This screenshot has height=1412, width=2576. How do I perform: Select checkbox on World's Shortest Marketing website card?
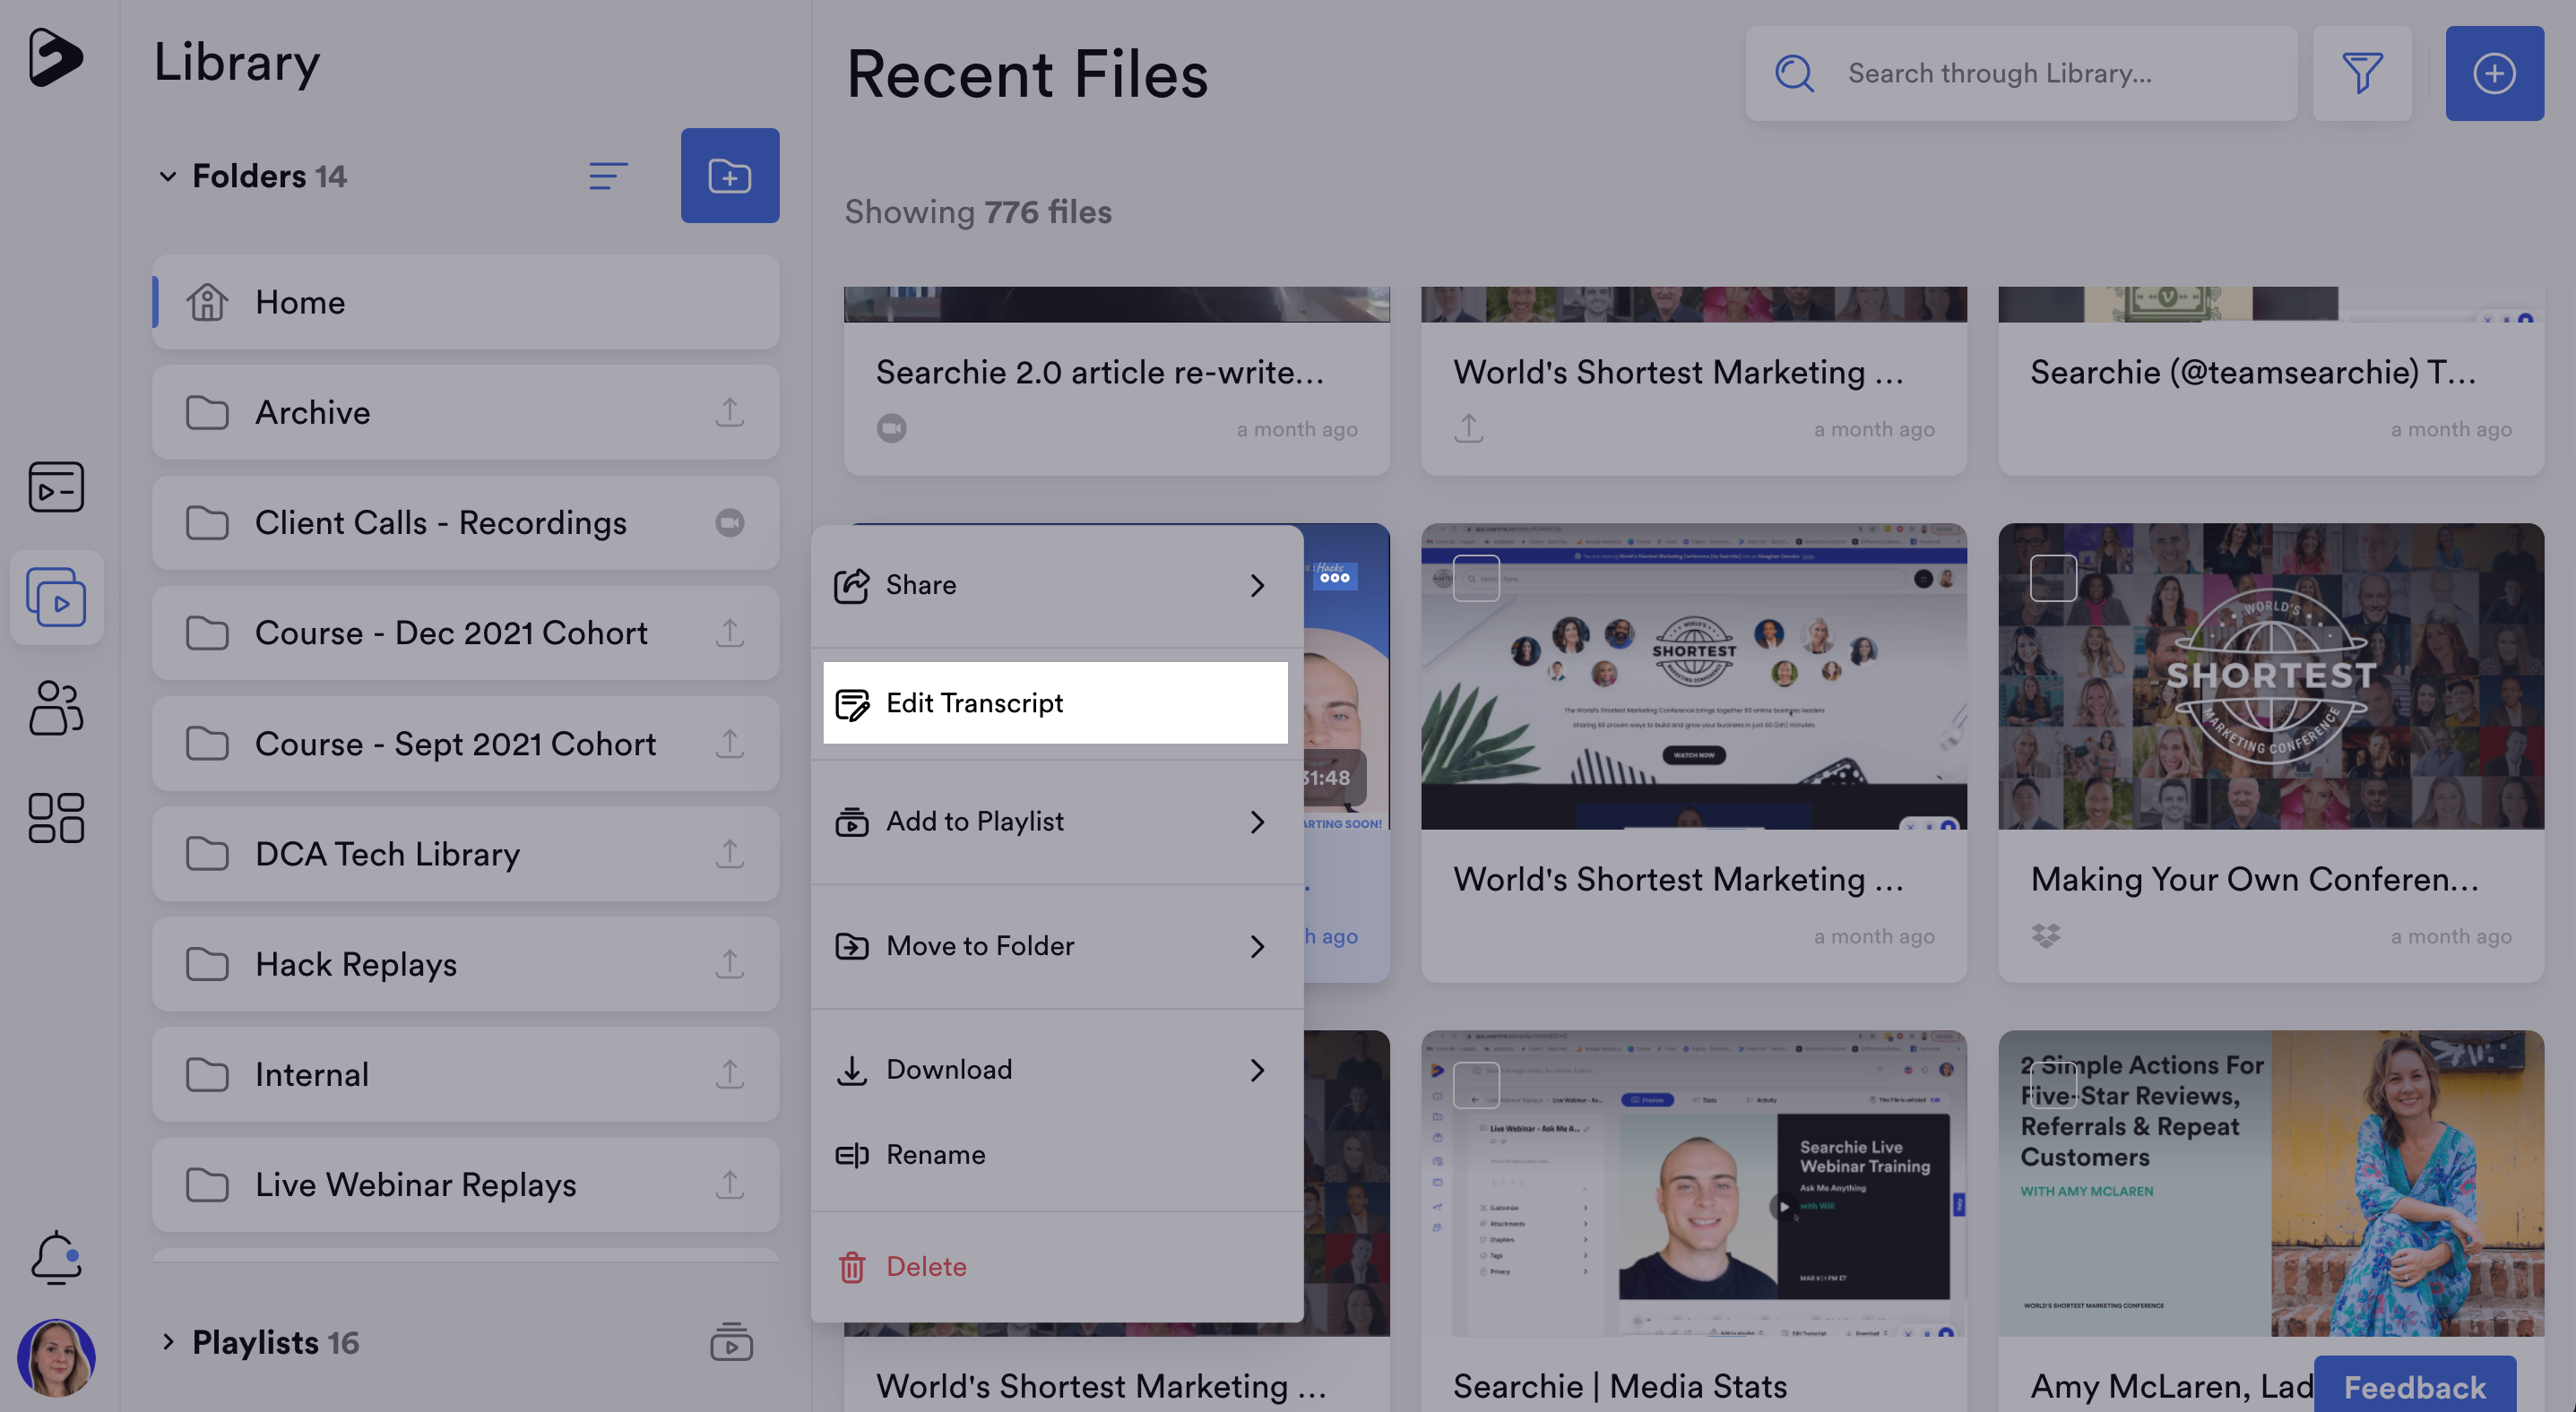[x=1476, y=578]
